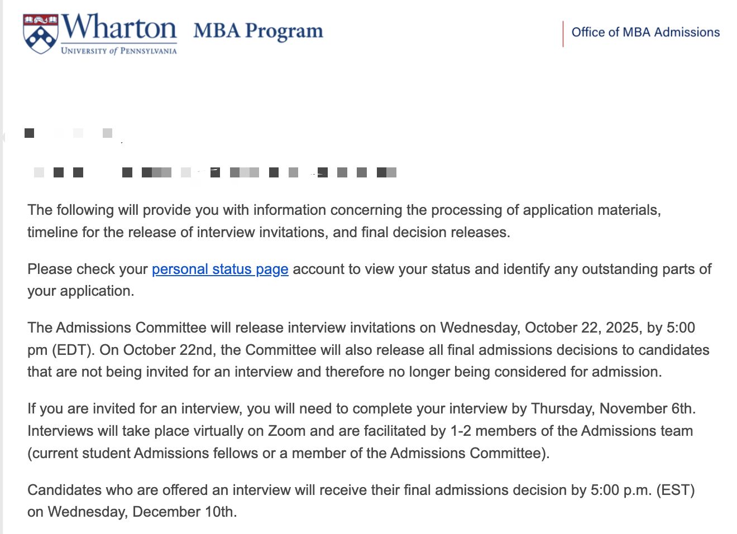This screenshot has height=534, width=737.
Task: Click the "MBA Program" header title
Action: tap(258, 31)
